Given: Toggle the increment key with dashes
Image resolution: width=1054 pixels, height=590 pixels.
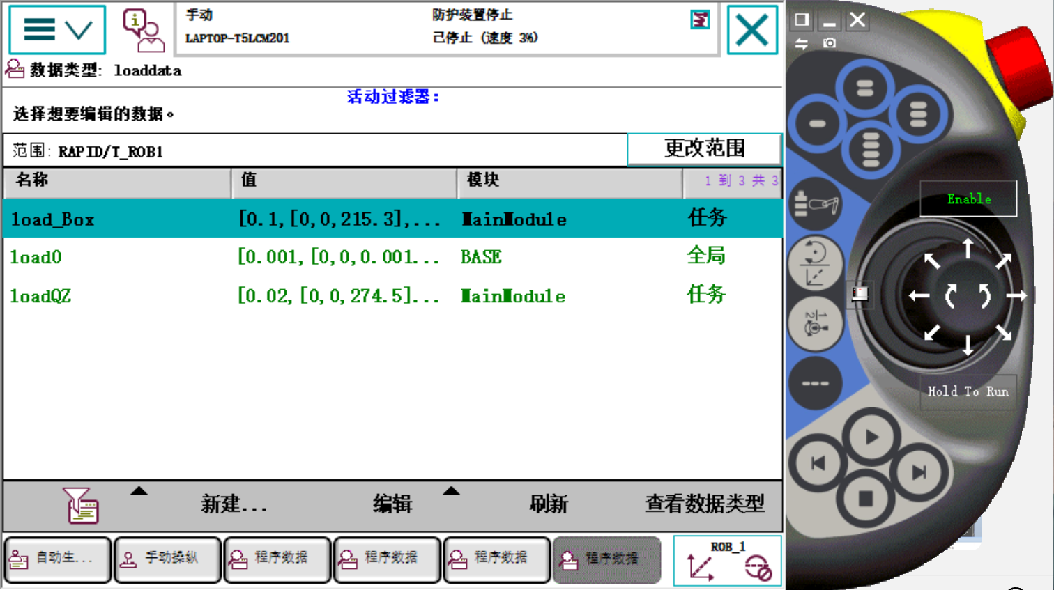Looking at the screenshot, I should tap(816, 383).
